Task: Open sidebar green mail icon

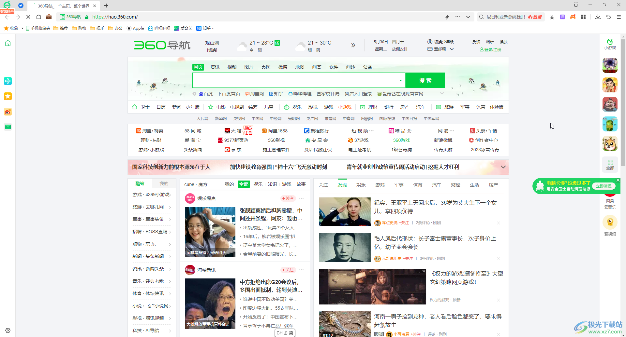Action: coord(8,127)
